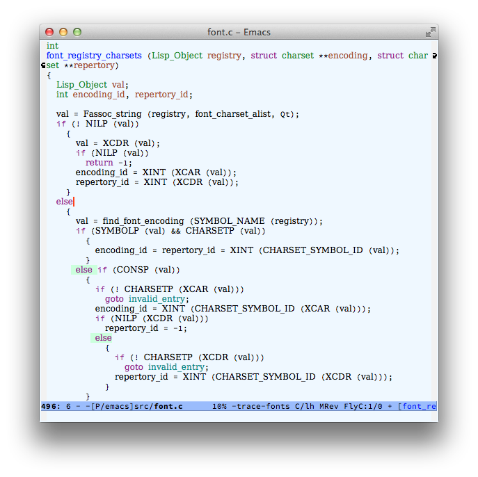
Task: Click the [font_re function name in mode line
Action: coord(417,406)
